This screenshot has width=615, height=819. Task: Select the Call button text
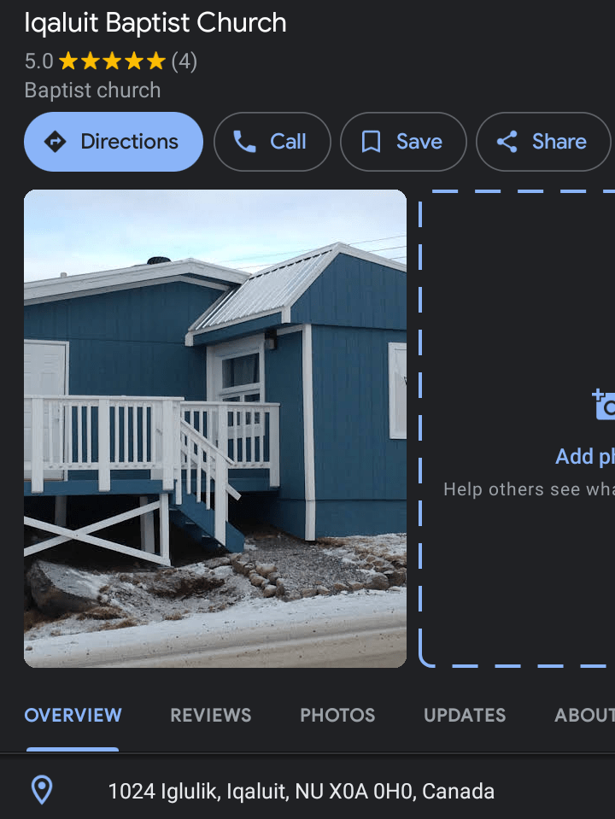click(288, 142)
